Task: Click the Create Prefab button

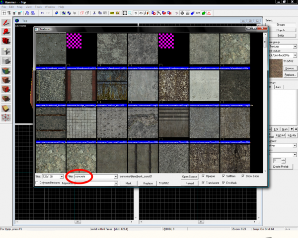Action: point(281,167)
